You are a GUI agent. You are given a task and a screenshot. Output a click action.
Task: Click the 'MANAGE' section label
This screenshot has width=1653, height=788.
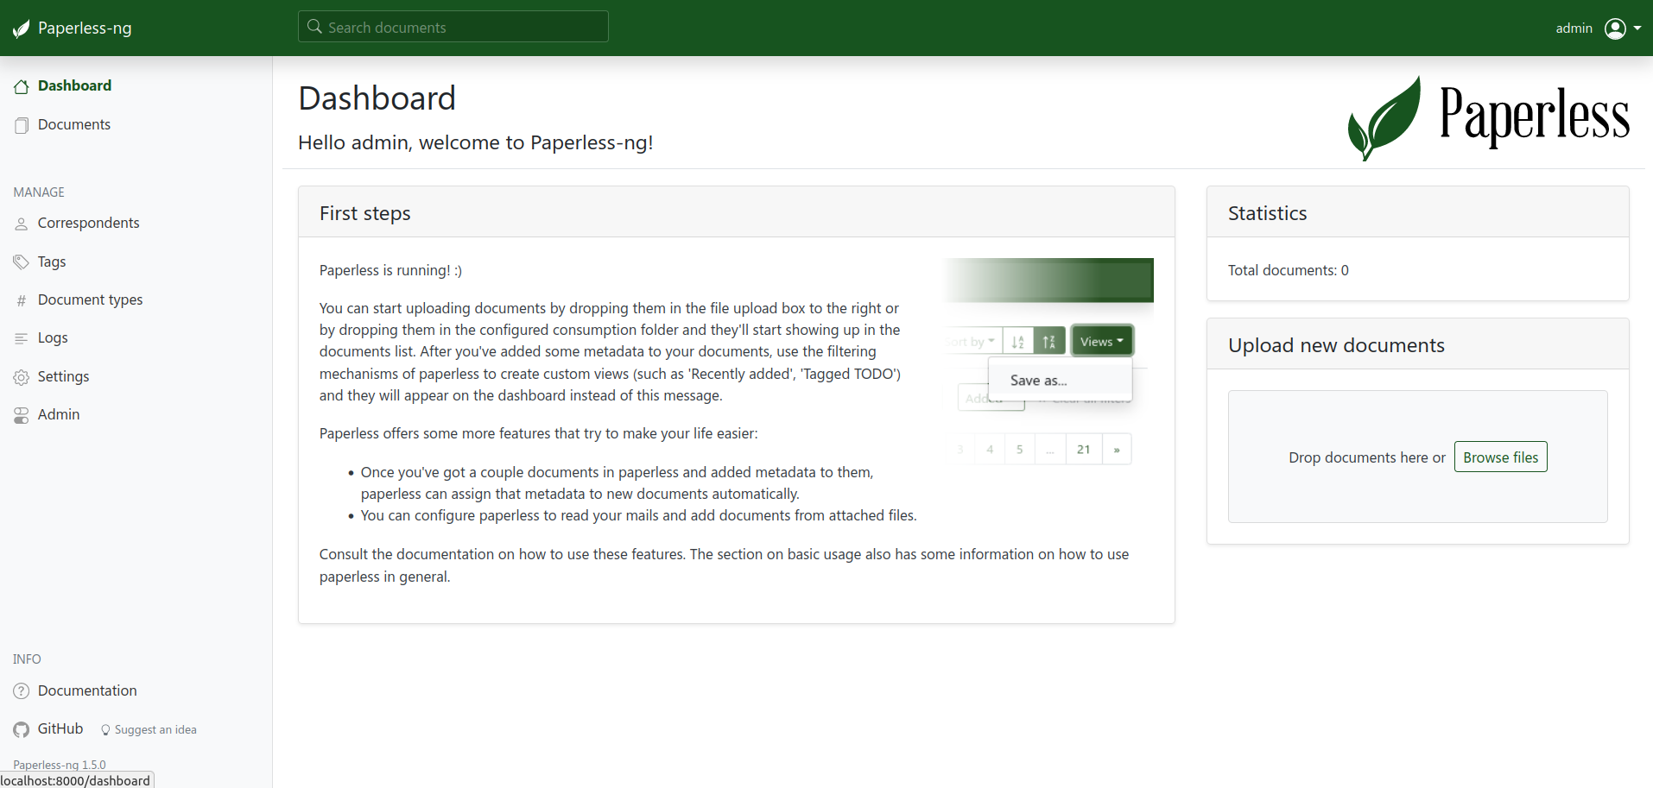[x=39, y=192]
